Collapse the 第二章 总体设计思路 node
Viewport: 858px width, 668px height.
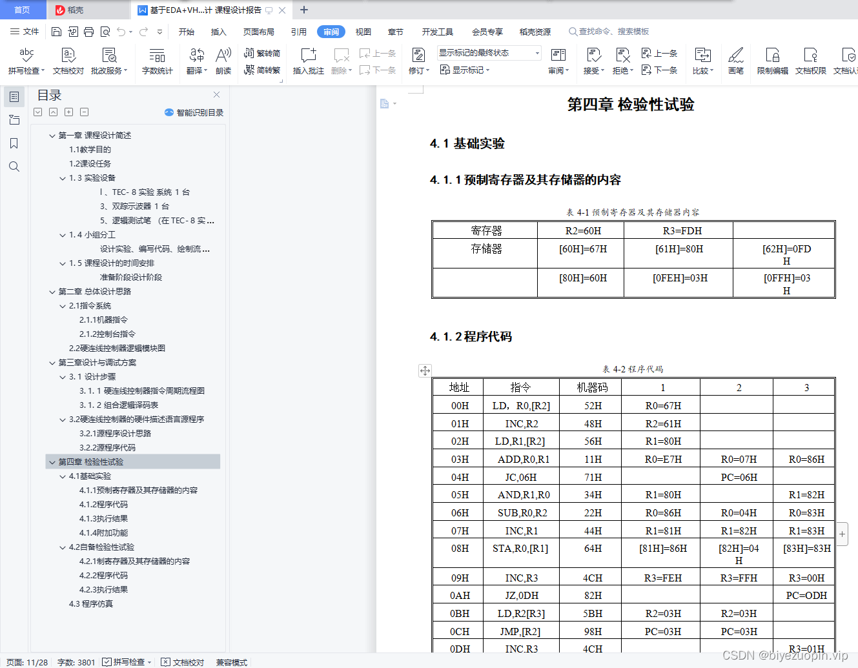click(x=52, y=292)
